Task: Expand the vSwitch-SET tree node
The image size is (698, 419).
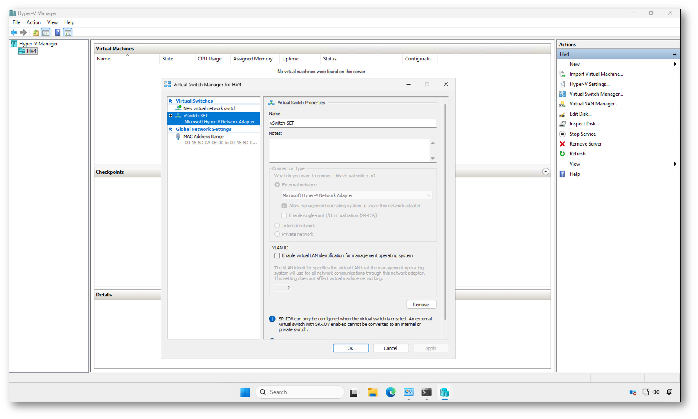Action: pyautogui.click(x=171, y=116)
